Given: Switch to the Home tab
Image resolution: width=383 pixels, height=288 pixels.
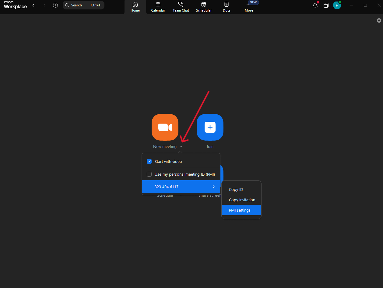Looking at the screenshot, I should [135, 7].
